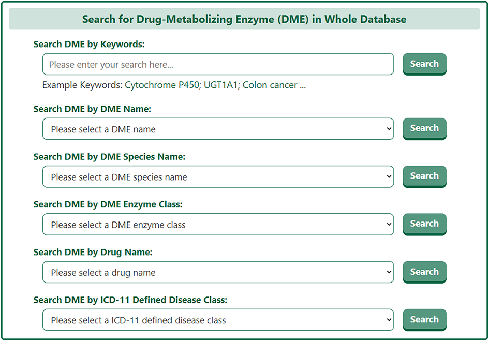The width and height of the screenshot is (489, 341).
Task: Click the "Search for Drug-Metabolizing Enzyme" header banner
Action: [x=244, y=20]
